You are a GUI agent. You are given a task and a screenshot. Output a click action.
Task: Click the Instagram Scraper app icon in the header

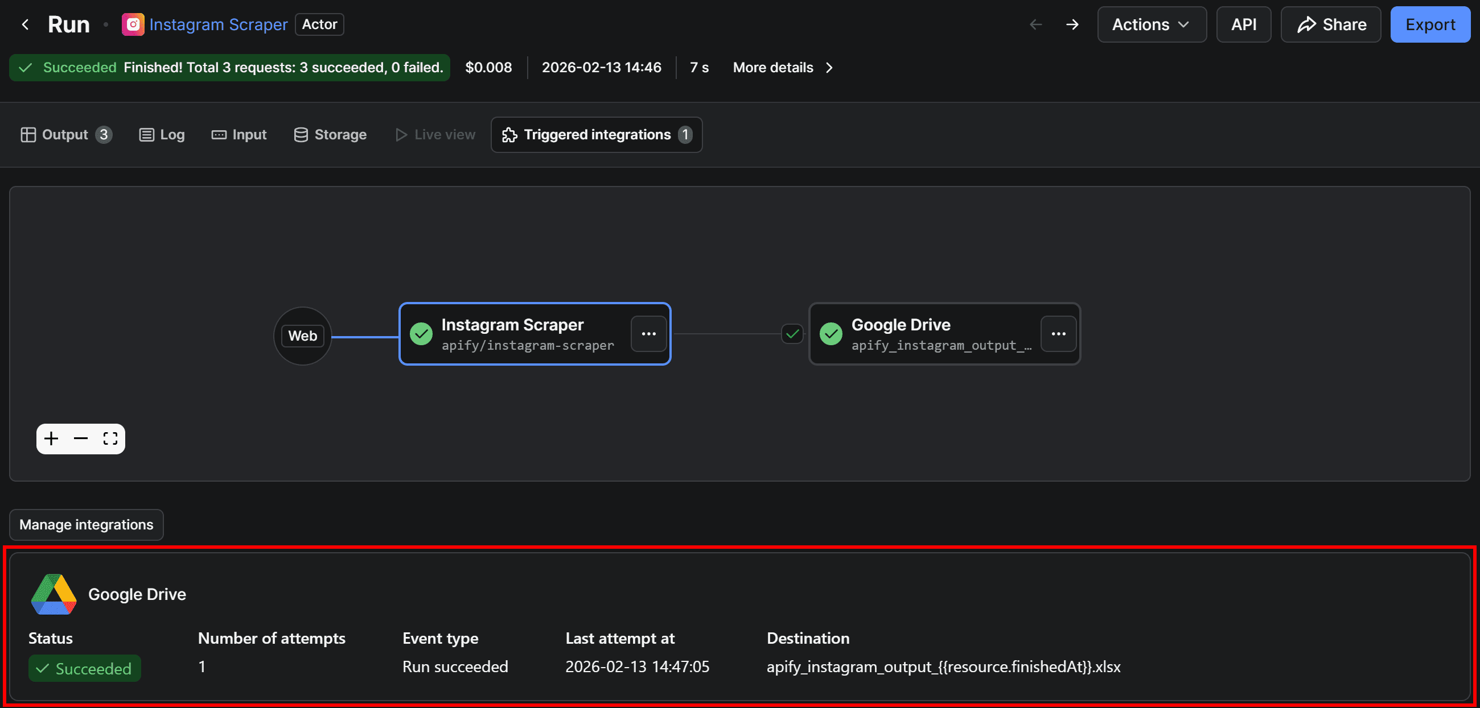click(x=133, y=24)
